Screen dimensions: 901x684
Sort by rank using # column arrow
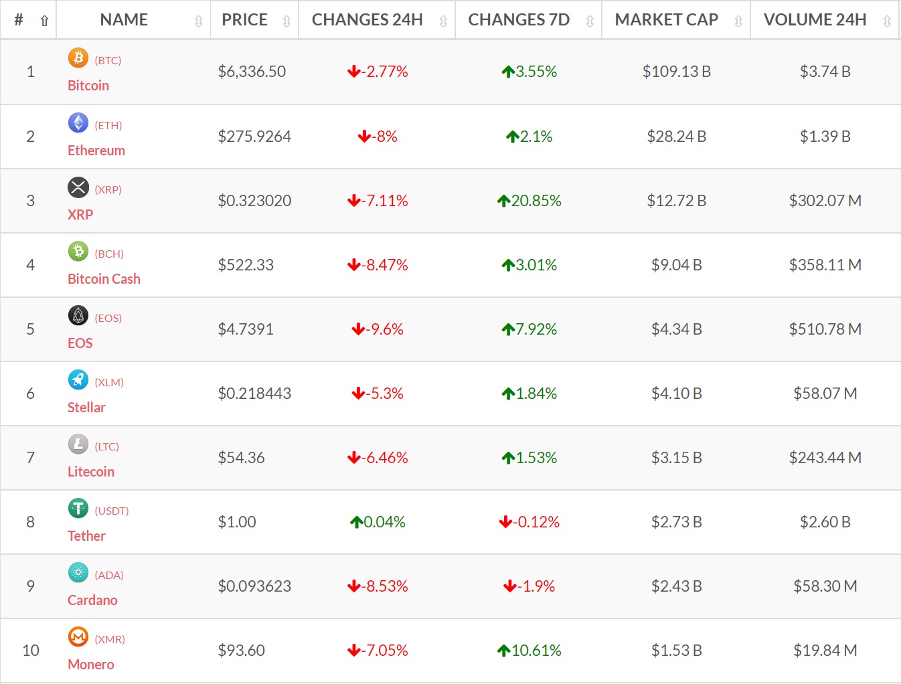pos(44,21)
